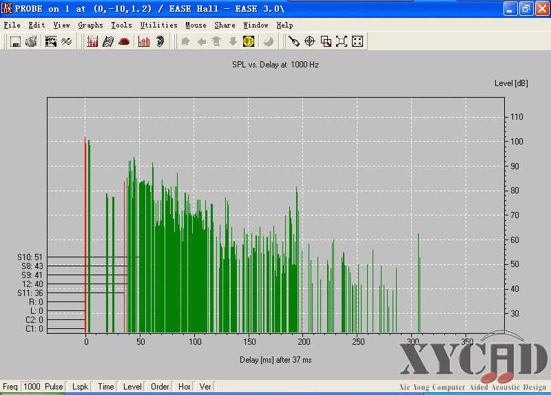Open the Utilities menu
Image resolution: width=551 pixels, height=395 pixels.
(x=158, y=25)
